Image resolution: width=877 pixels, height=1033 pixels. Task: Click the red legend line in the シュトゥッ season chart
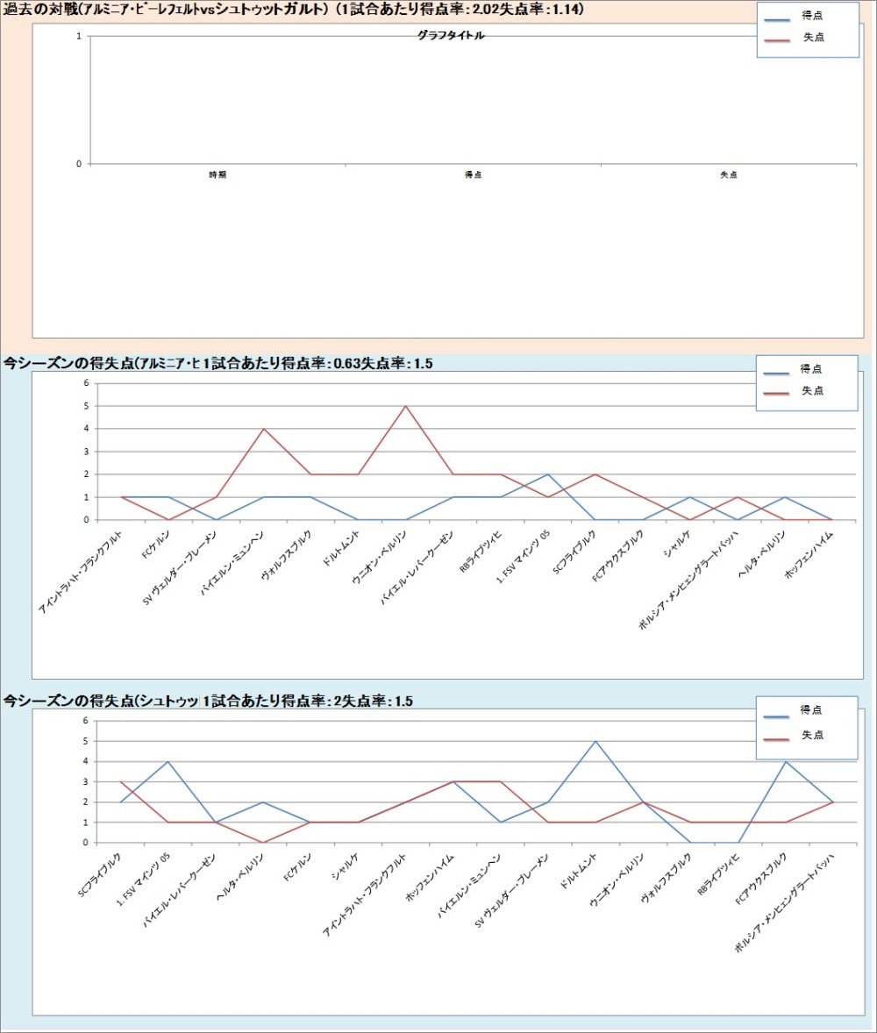[776, 740]
